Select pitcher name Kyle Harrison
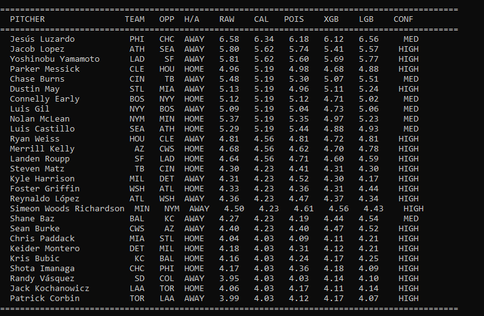 coord(42,178)
